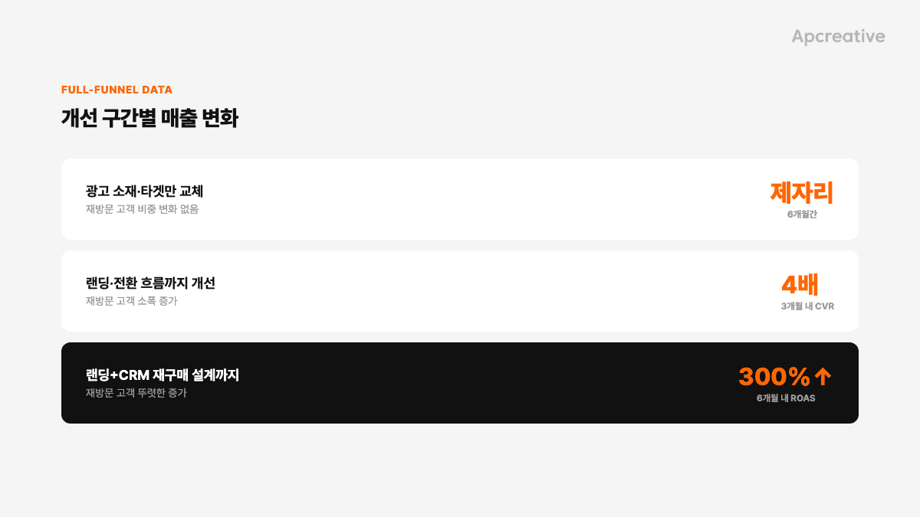920x517 pixels.
Task: Select the black highlighted bottom card
Action: [x=460, y=383]
